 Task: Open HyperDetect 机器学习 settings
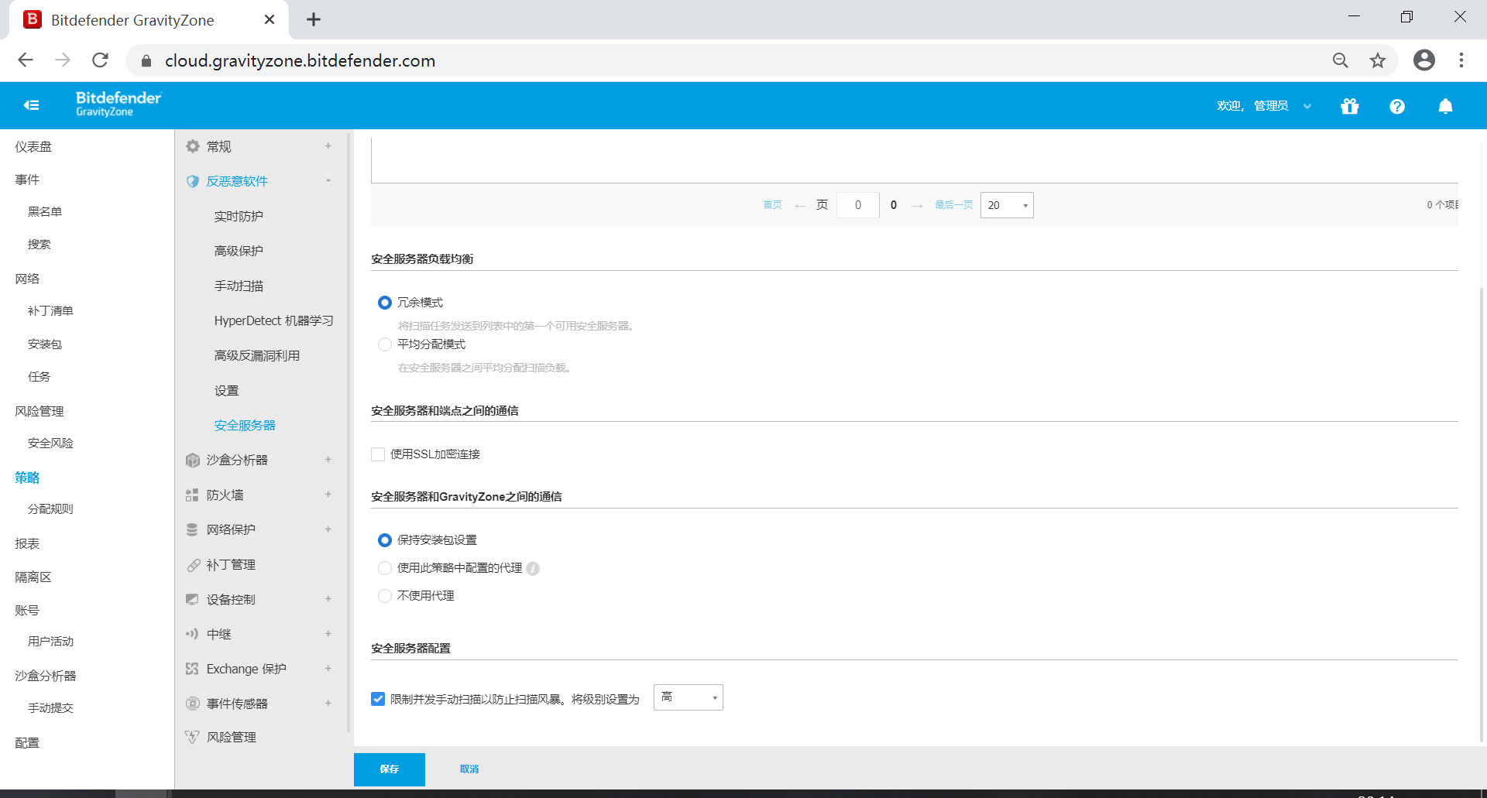[x=273, y=321]
